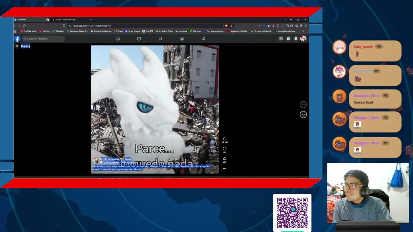Open the music note media control icon
413x232 pixels.
pyautogui.click(x=282, y=26)
